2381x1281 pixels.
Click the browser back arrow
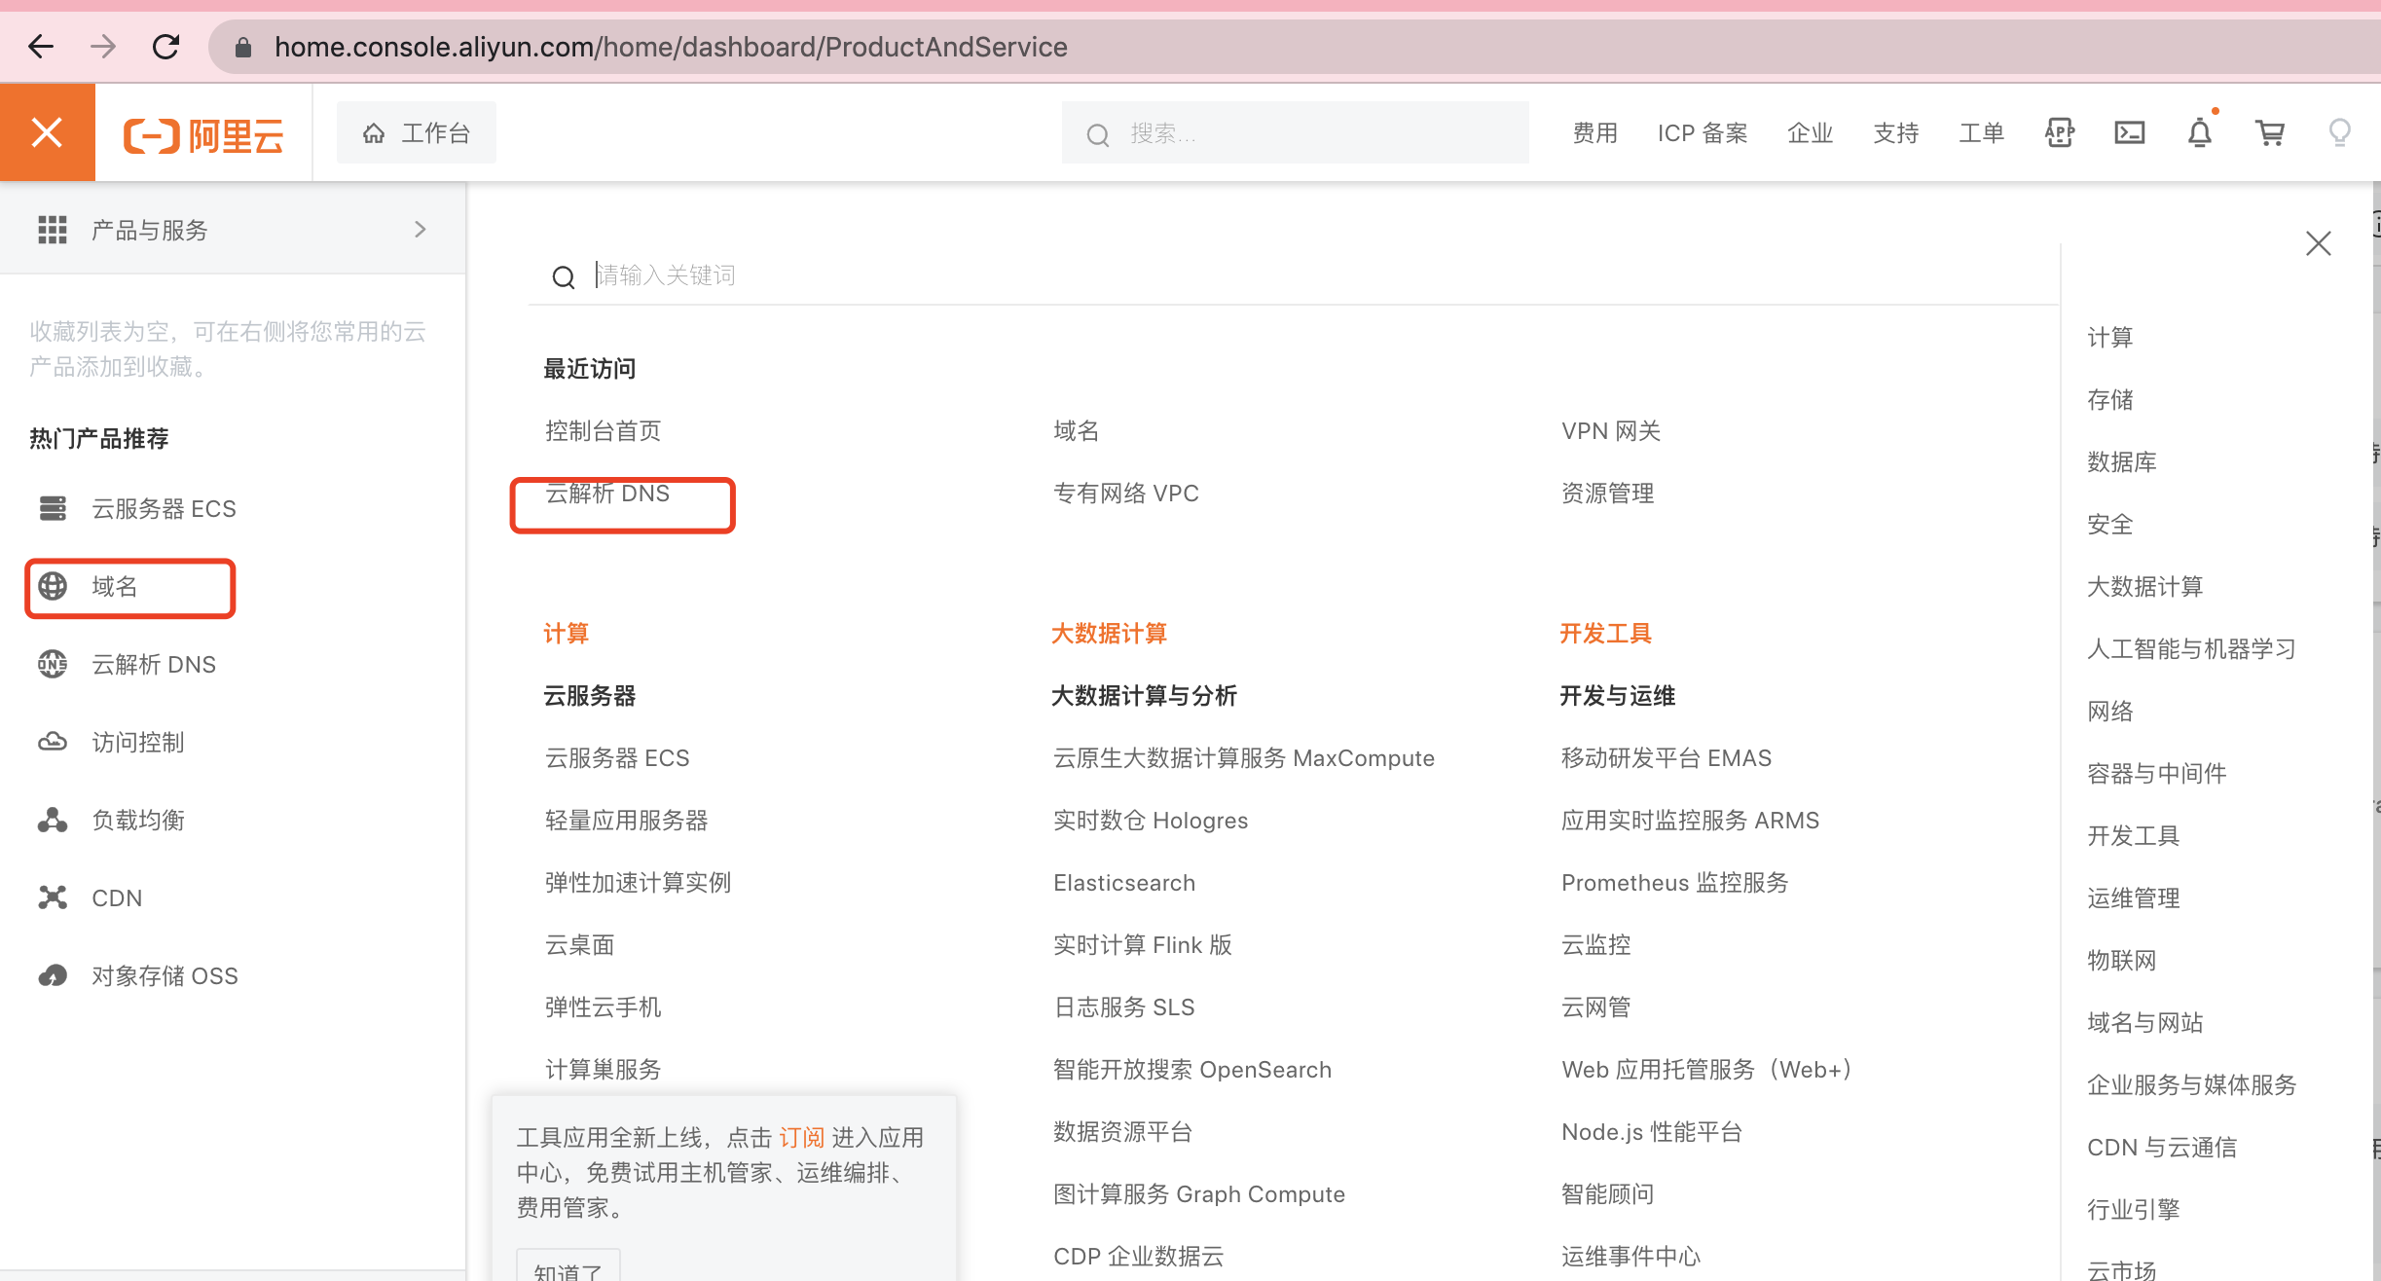(x=41, y=46)
